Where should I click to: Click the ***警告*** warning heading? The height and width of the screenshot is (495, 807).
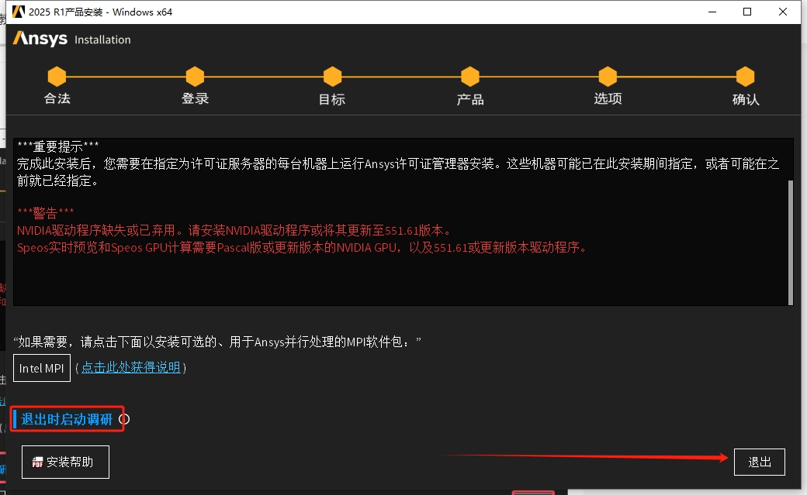[x=45, y=212]
